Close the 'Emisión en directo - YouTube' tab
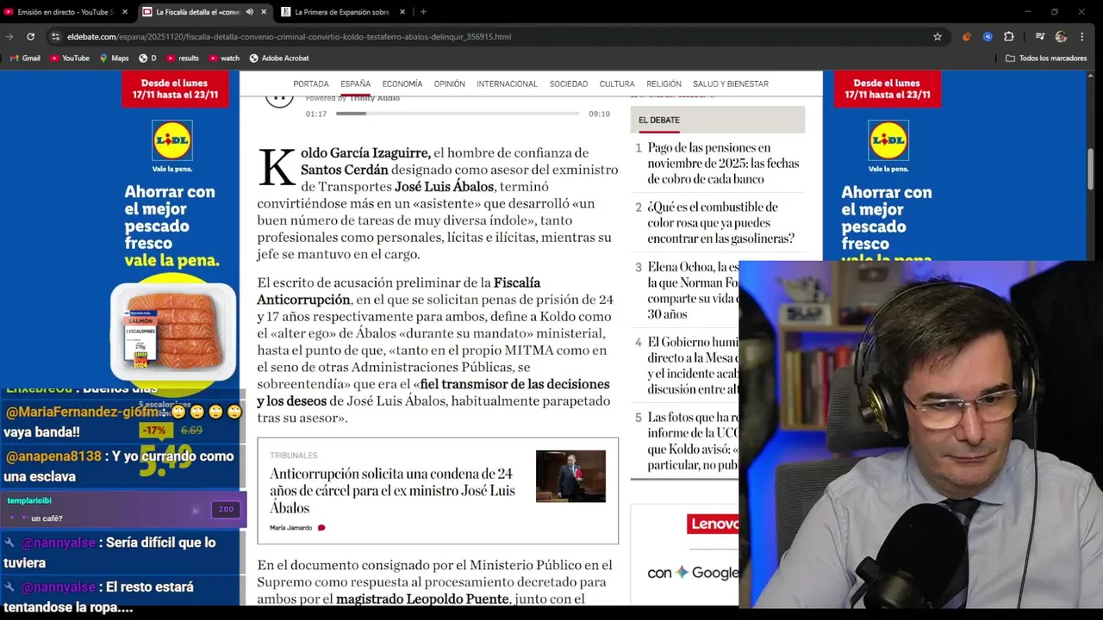Image resolution: width=1103 pixels, height=620 pixels. click(x=125, y=12)
